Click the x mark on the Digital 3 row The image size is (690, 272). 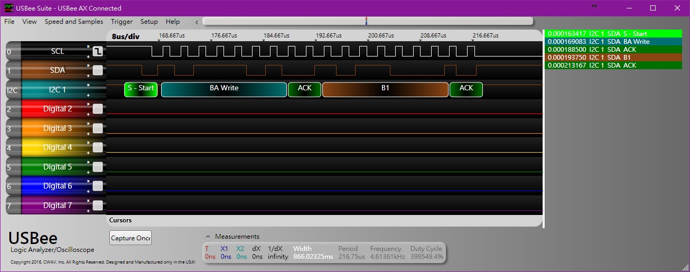pos(88,124)
